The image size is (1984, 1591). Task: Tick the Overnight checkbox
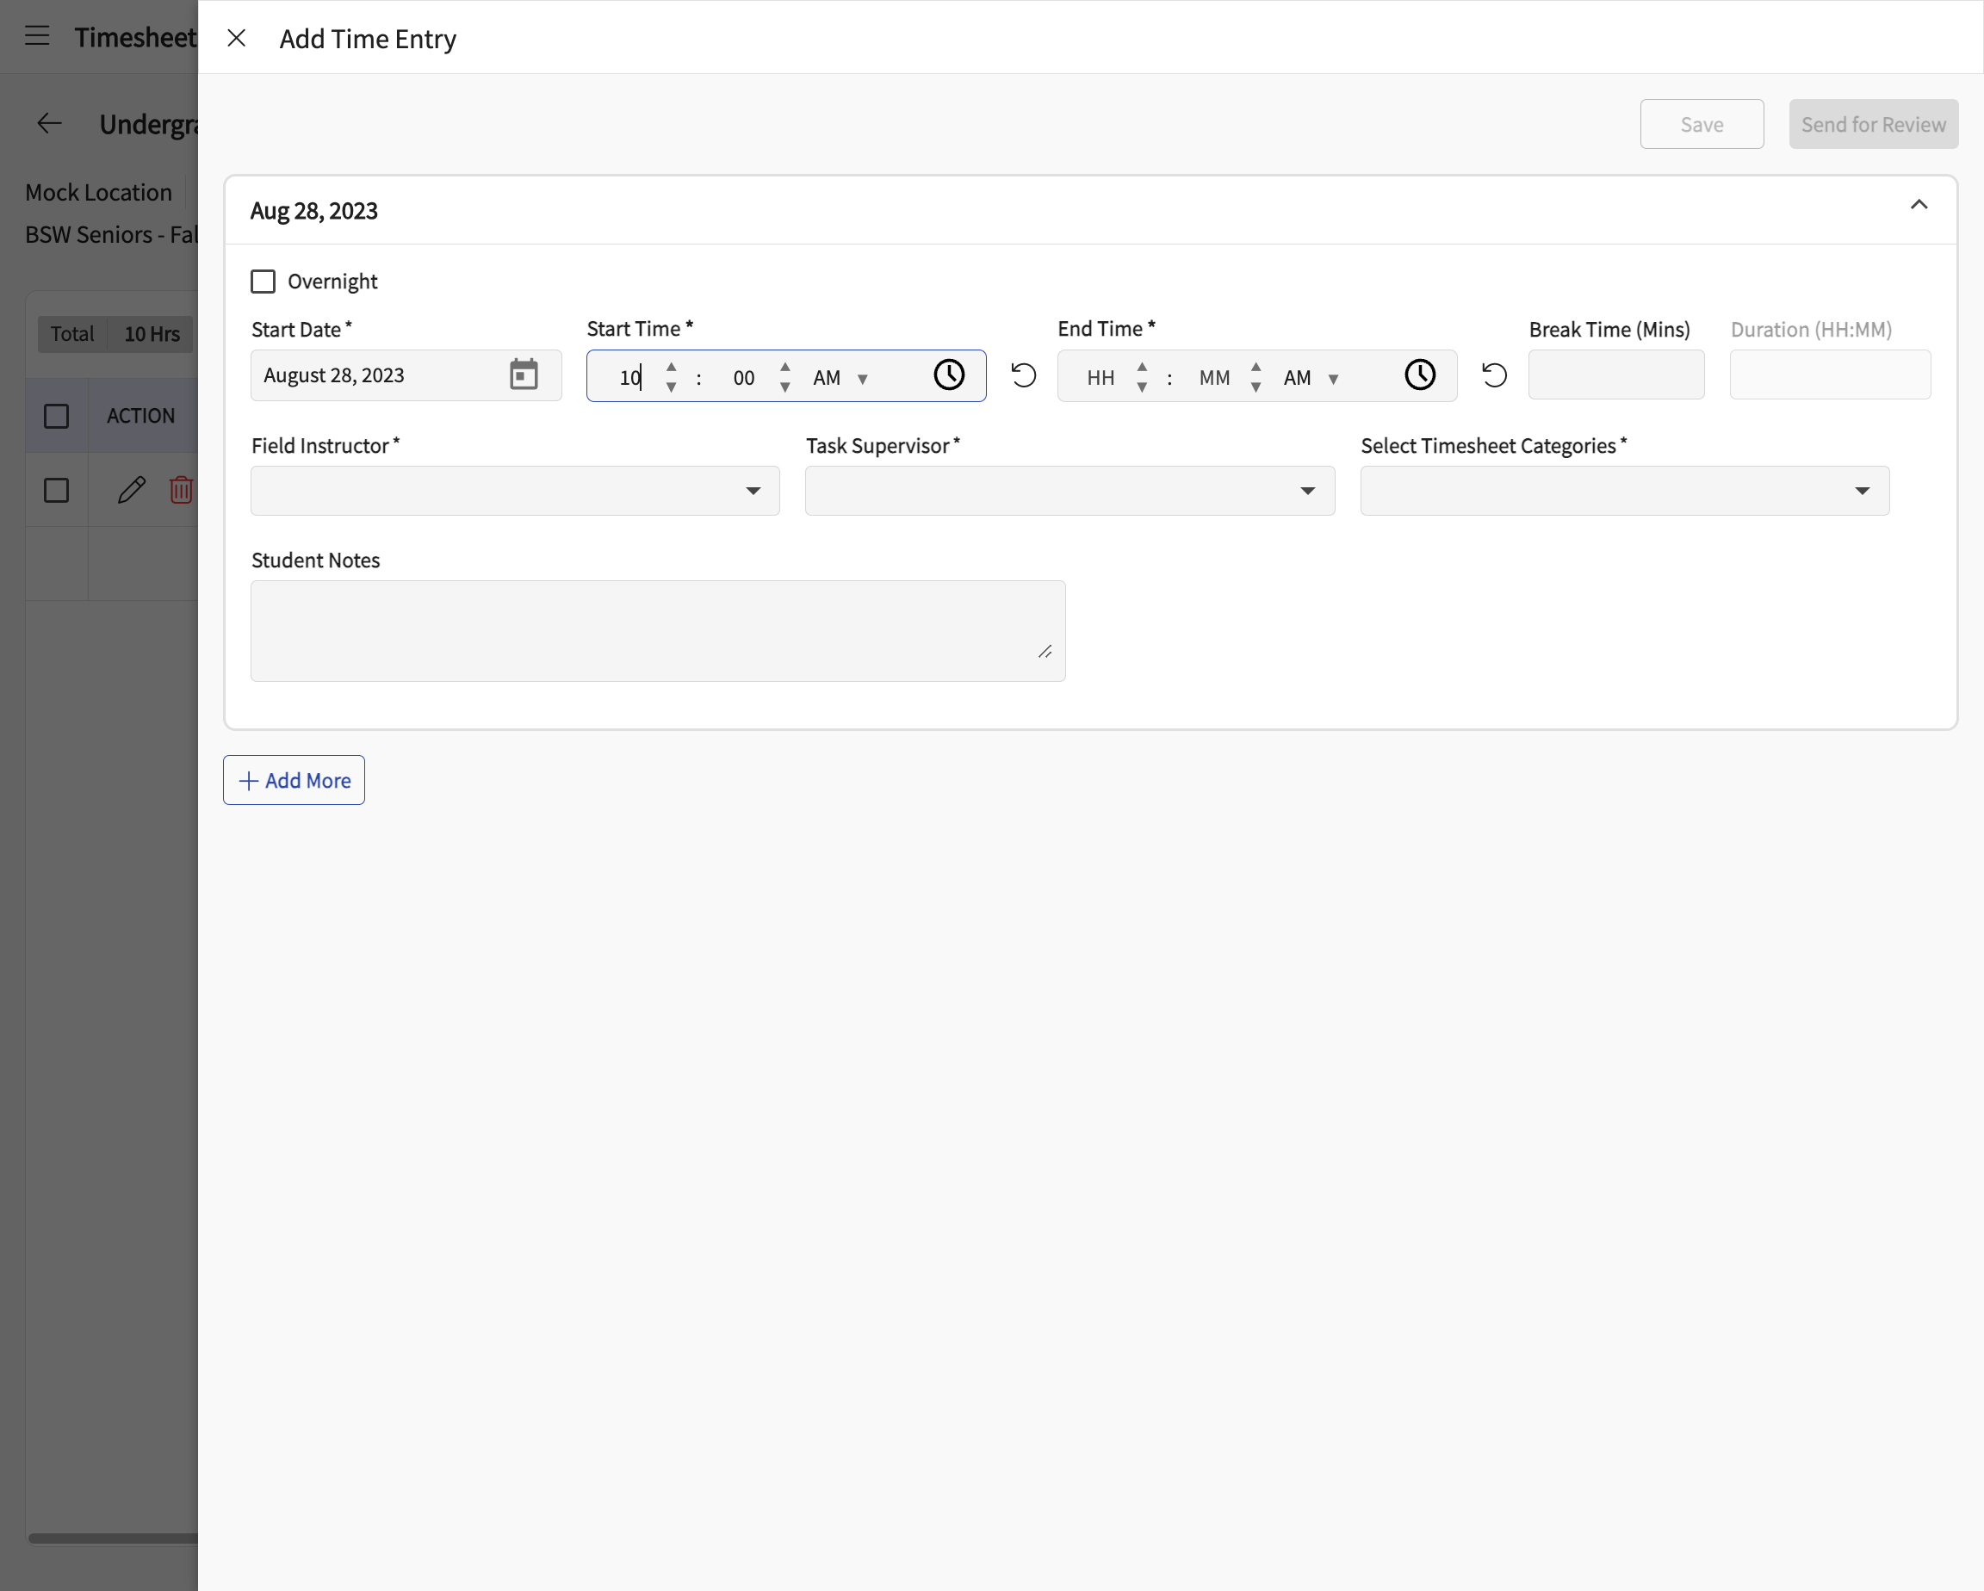pyautogui.click(x=263, y=282)
